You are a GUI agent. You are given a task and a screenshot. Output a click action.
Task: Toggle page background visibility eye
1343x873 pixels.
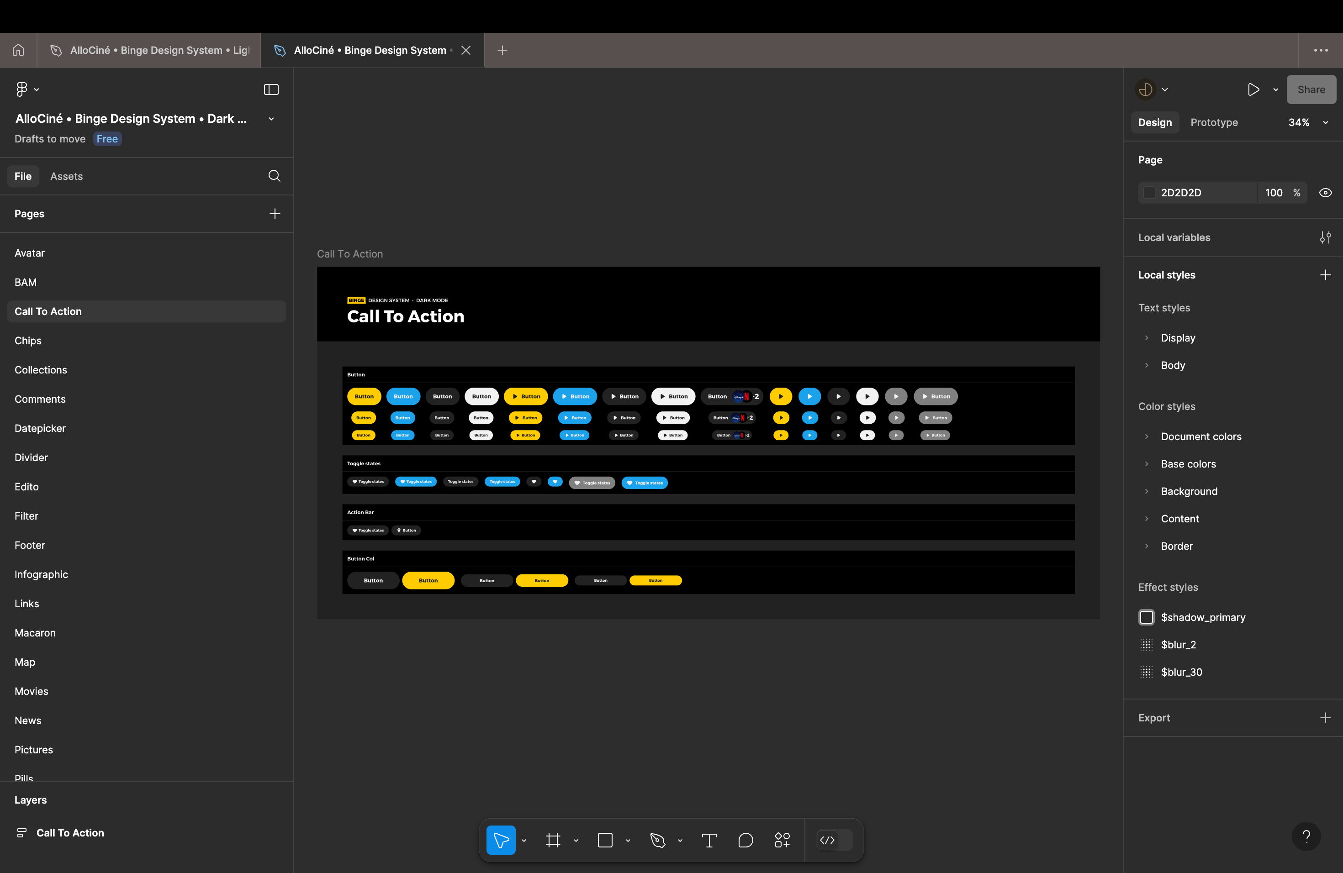coord(1326,193)
